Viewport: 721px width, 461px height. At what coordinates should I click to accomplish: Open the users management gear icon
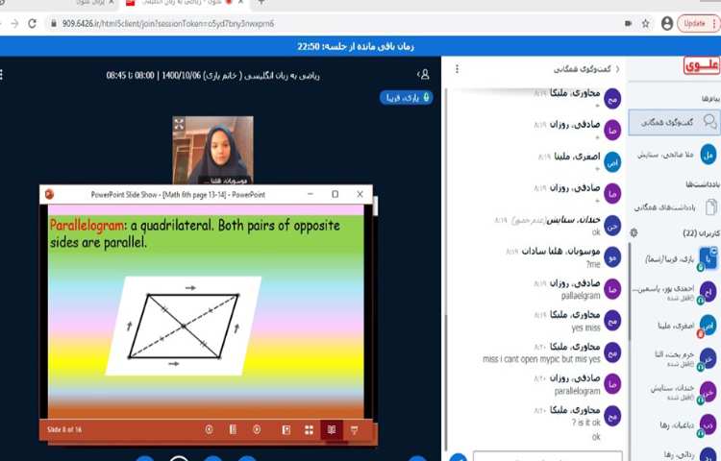pos(634,232)
